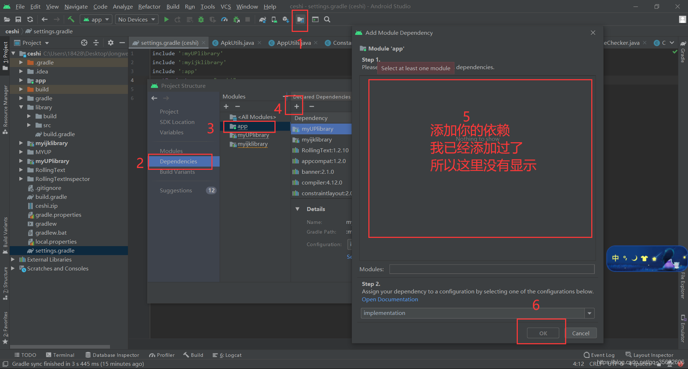Viewport: 688px width, 369px height.
Task: Open the Resource Manager side panel
Action: pyautogui.click(x=5, y=110)
